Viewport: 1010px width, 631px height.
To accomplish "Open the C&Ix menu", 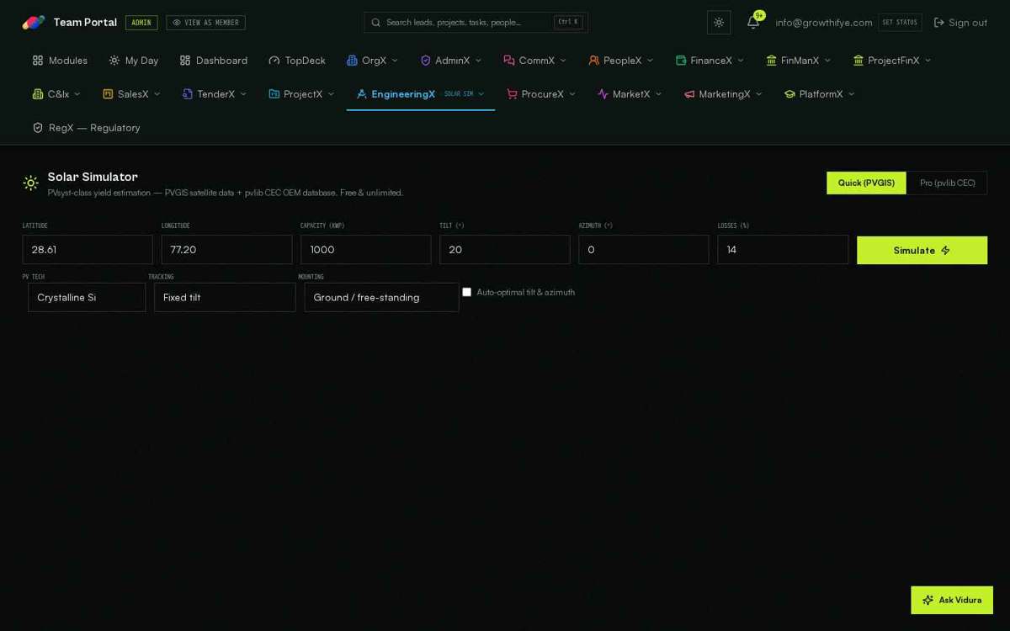I will (56, 94).
